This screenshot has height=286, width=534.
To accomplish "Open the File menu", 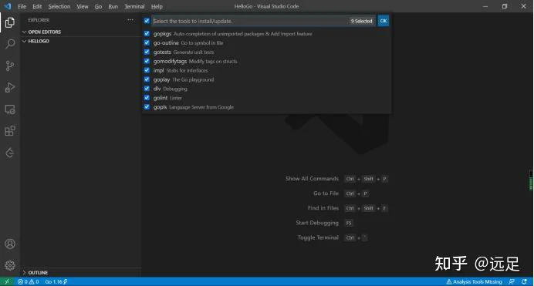I will point(22,6).
